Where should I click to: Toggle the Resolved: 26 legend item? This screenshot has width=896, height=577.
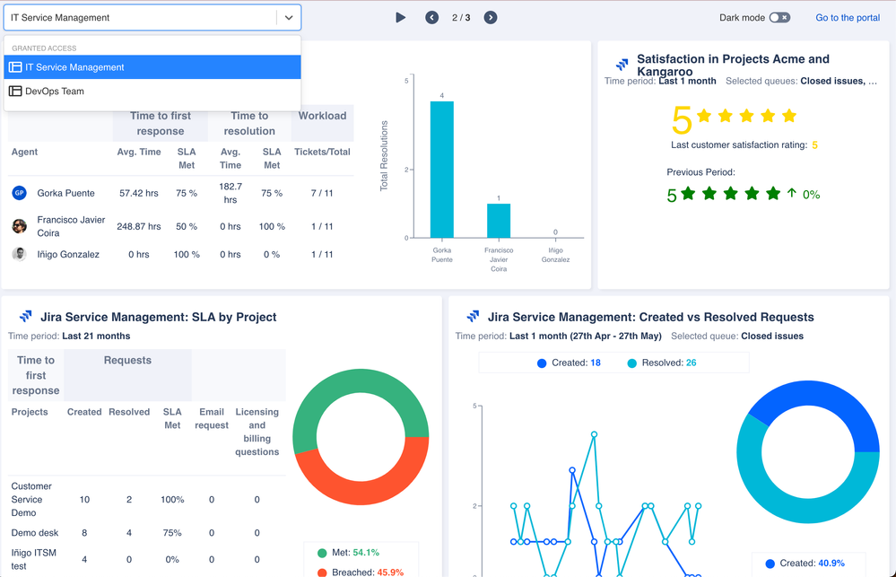[662, 363]
